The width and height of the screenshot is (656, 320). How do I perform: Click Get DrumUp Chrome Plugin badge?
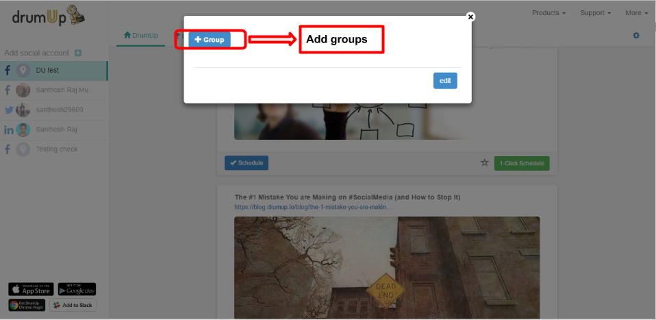[x=27, y=305]
